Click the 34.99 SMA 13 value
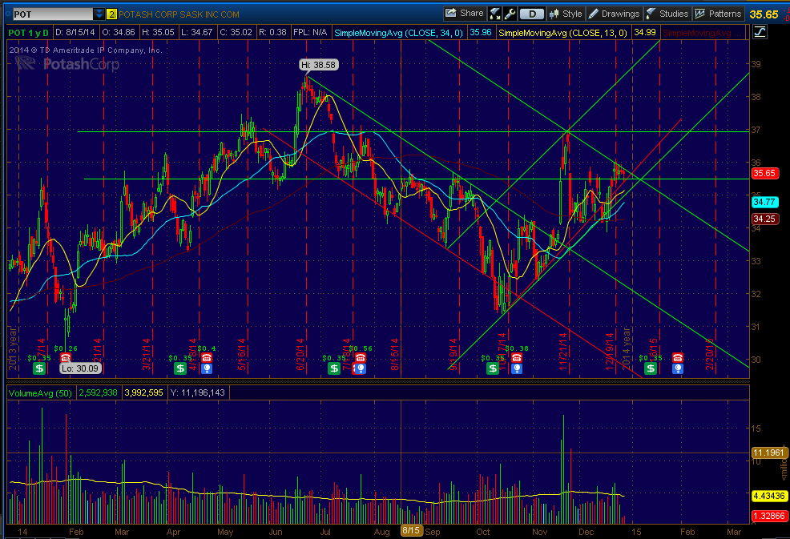 (645, 33)
